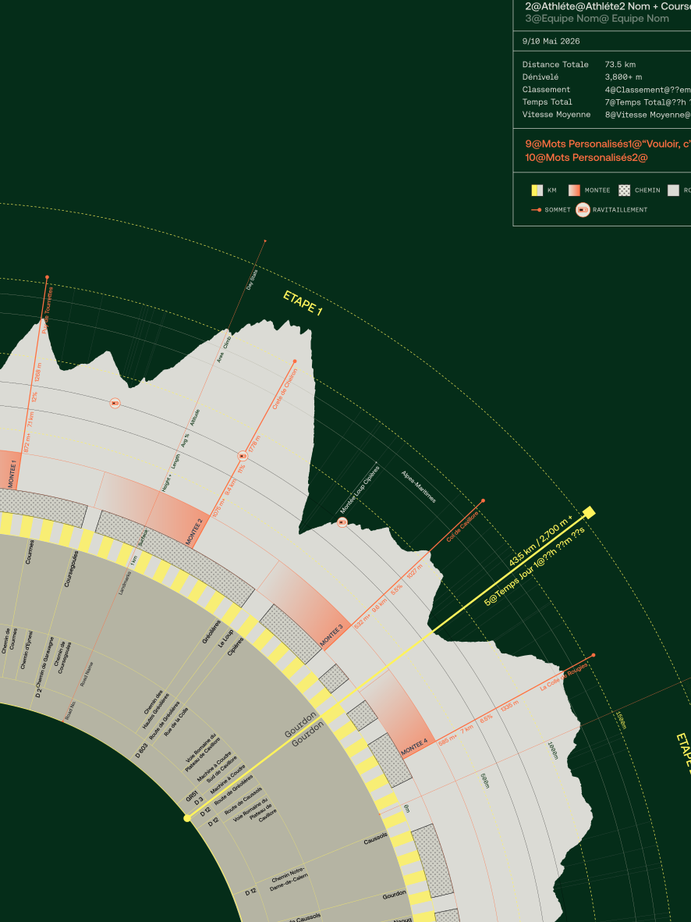Click the 'Gréolières' landmark label

click(211, 632)
